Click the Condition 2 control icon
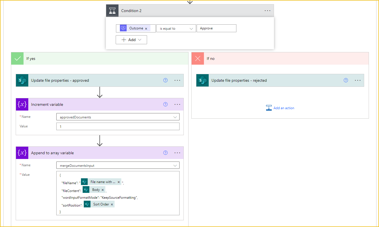The height and width of the screenshot is (227, 379). [112, 11]
